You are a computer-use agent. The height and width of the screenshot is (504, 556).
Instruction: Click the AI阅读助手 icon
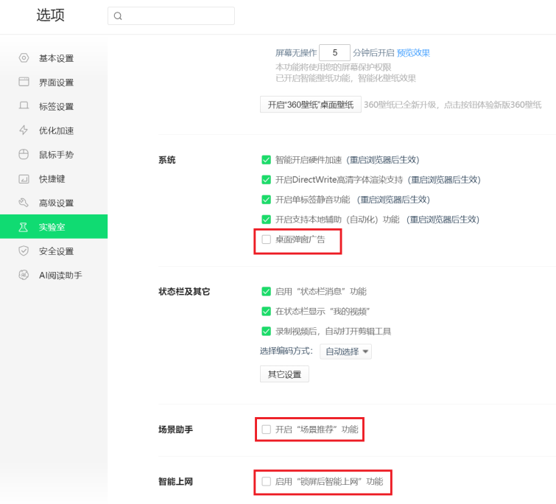24,275
